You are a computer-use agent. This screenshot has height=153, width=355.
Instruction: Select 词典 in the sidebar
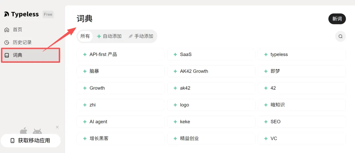pyautogui.click(x=31, y=55)
